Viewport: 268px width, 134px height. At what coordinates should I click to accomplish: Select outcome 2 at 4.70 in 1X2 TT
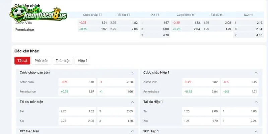[x=155, y=35]
